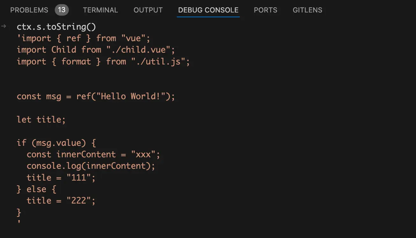This screenshot has height=238, width=416.
Task: Click the const msg = ref("Hello World!") line
Action: tap(96, 96)
